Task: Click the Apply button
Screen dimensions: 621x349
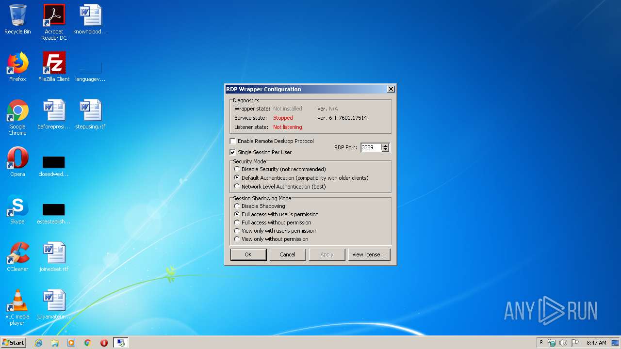Action: tap(327, 254)
